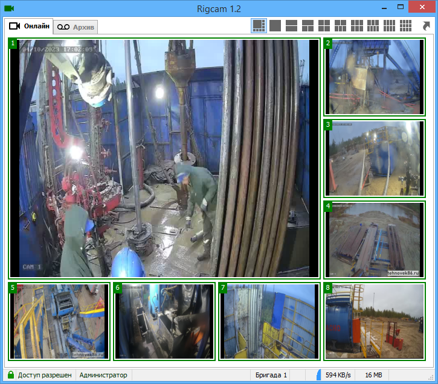Select the 3x2 six-camera grid layout
438x384 pixels.
coord(356,25)
